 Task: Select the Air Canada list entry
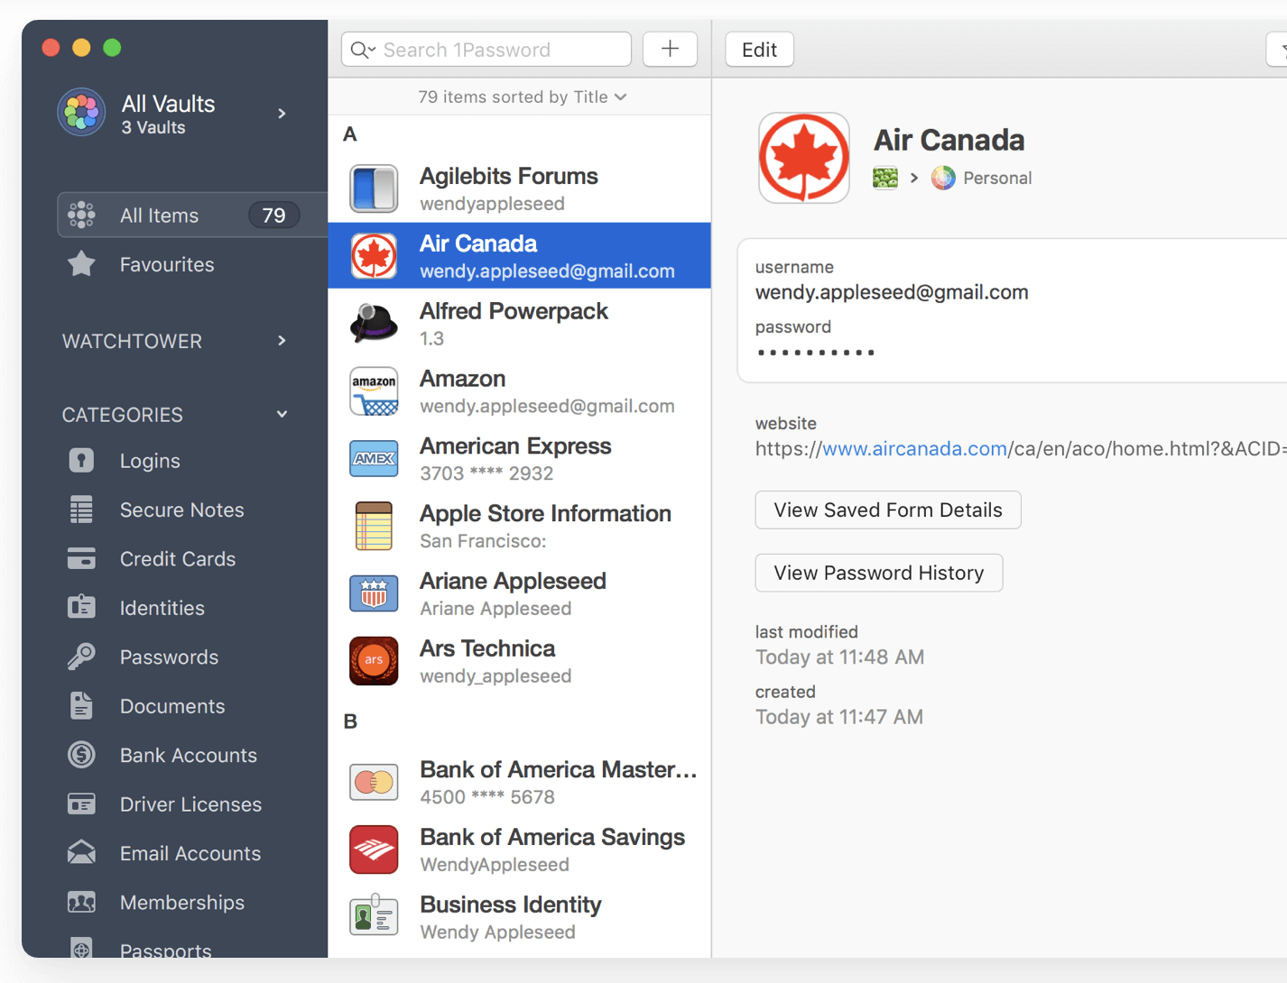(x=520, y=256)
